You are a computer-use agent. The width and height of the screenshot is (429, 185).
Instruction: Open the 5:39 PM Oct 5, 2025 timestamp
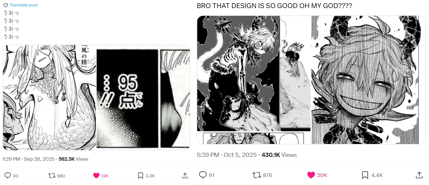tap(227, 155)
